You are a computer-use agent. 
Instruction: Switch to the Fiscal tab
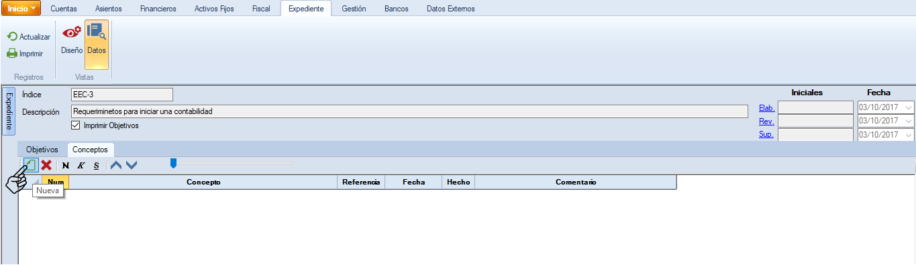coord(261,9)
